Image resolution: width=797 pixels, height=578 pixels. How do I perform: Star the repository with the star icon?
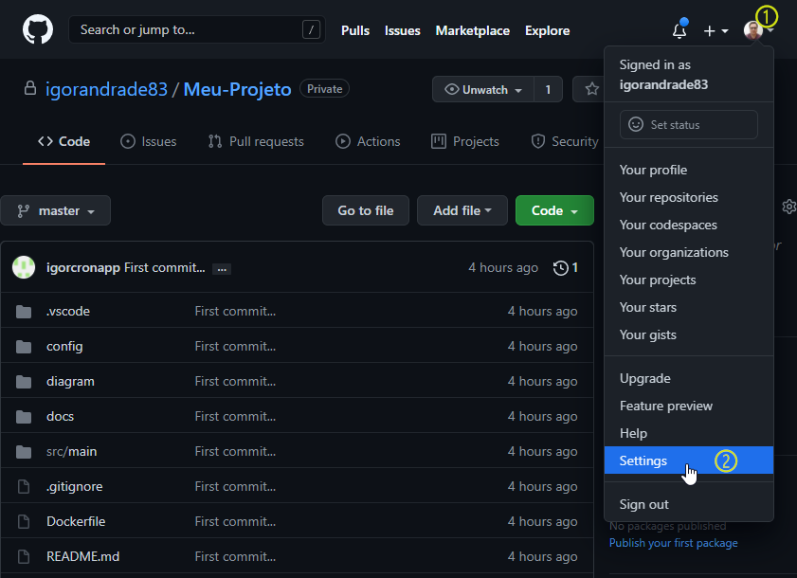(x=591, y=89)
